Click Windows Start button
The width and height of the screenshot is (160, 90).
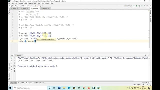10,88
